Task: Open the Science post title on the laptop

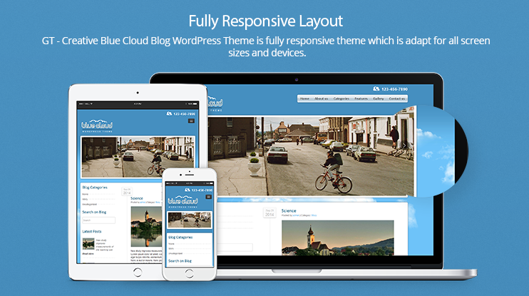Action: [289, 210]
